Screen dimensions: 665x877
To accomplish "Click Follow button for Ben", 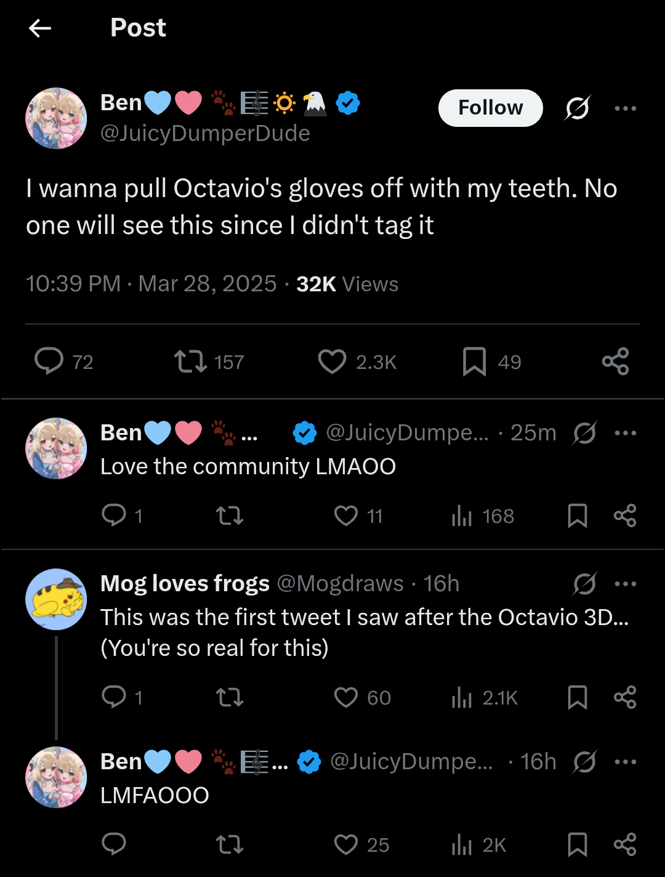I will pyautogui.click(x=490, y=108).
